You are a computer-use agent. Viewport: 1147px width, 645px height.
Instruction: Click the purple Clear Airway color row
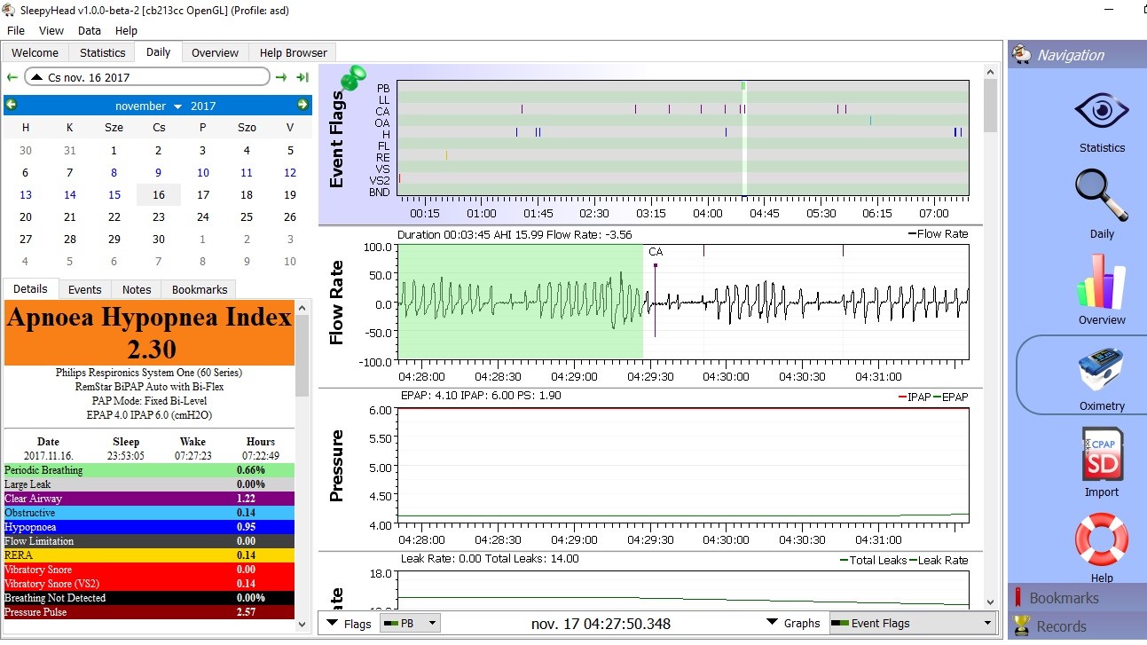(x=149, y=499)
